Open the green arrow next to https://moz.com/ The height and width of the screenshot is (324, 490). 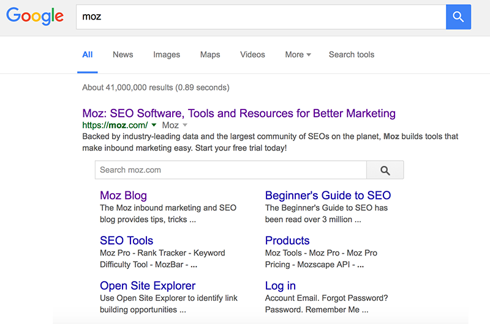[154, 125]
